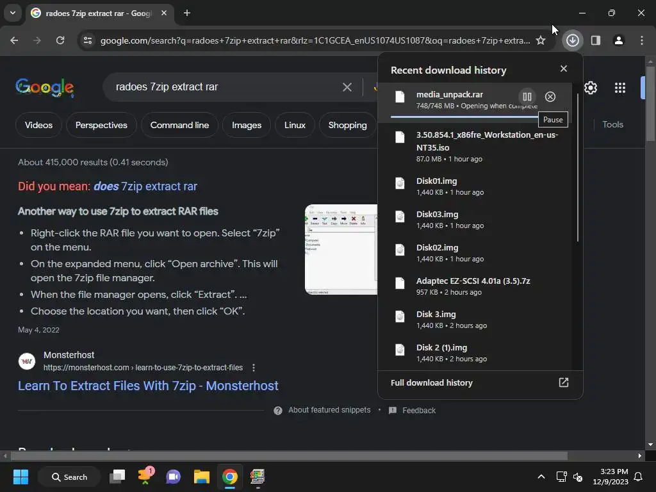
Task: Open Learn To Extract Files With 7zip link
Action: click(x=148, y=386)
